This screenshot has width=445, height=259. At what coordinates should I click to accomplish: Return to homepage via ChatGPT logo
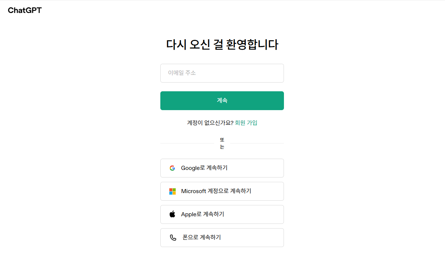point(24,10)
